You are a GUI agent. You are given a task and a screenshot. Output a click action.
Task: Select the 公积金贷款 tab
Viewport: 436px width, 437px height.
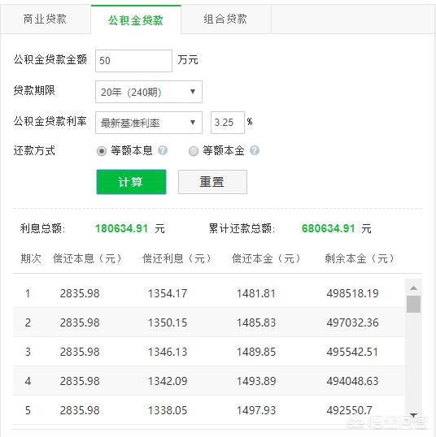tap(136, 19)
